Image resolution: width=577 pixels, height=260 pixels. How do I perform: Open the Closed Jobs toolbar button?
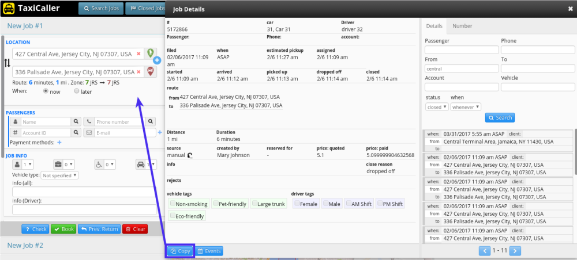(147, 8)
